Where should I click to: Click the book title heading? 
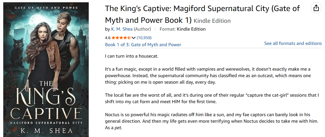click(x=202, y=15)
